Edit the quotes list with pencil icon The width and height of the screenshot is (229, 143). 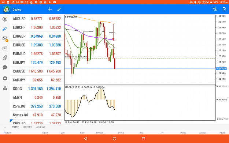[59, 10]
